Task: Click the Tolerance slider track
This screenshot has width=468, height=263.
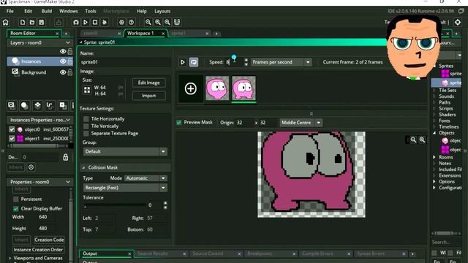Action: 115,205
